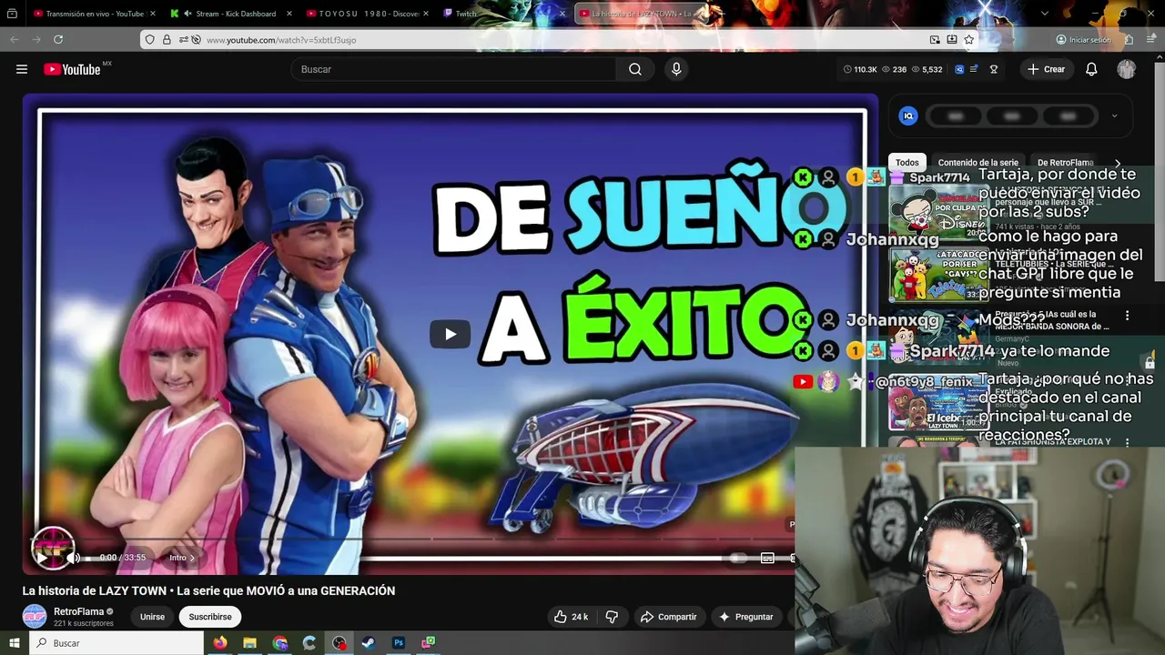
Task: Open Steam from the taskbar
Action: click(x=368, y=643)
